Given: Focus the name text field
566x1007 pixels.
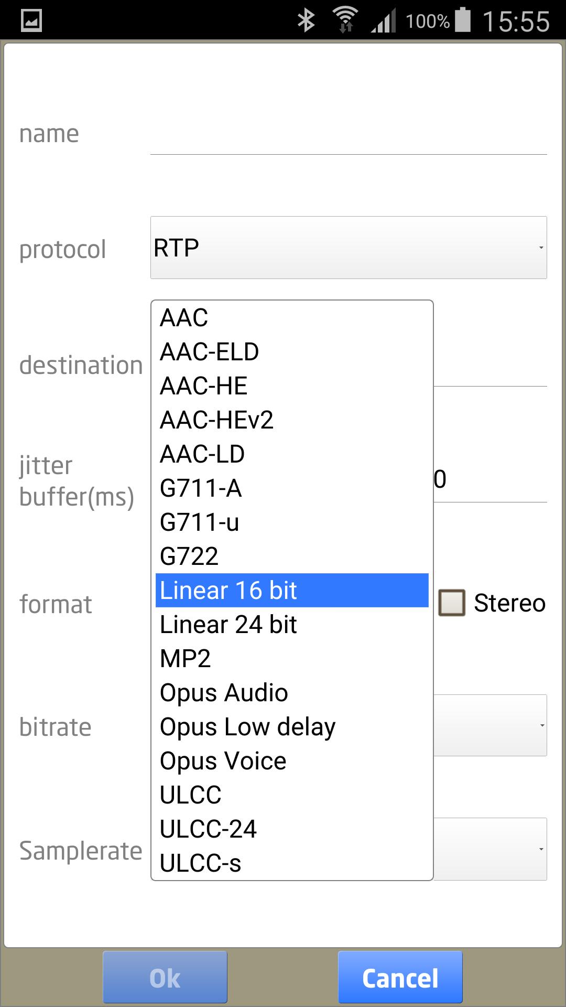Looking at the screenshot, I should pyautogui.click(x=349, y=135).
